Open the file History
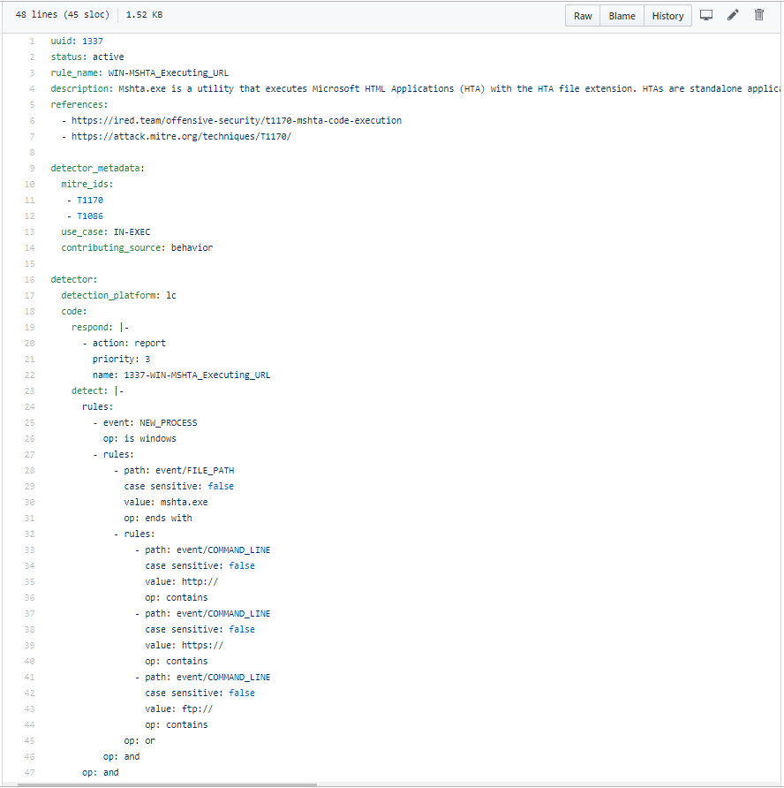The height and width of the screenshot is (788, 784). click(667, 16)
